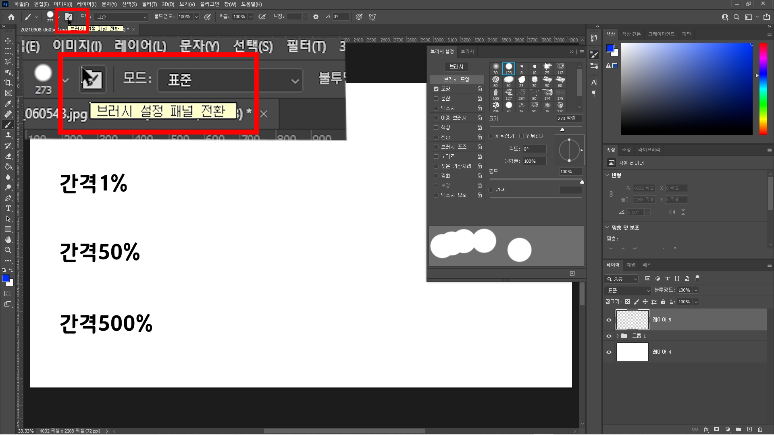
Task: Click the brush 크기 size input field
Action: click(x=569, y=118)
